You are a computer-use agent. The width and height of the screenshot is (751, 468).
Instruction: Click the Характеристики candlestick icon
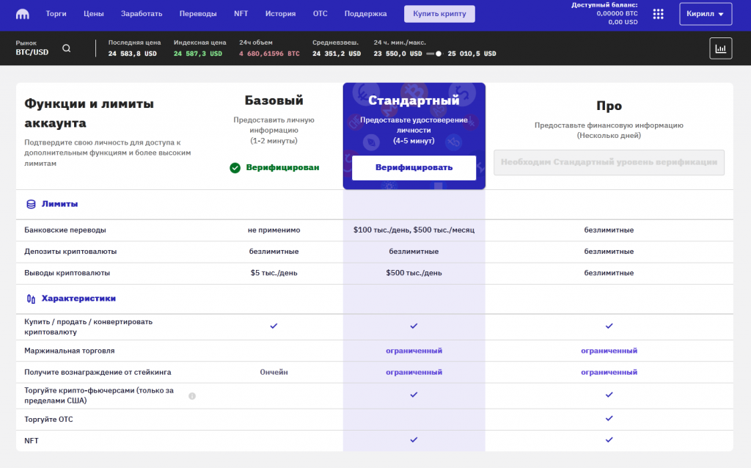(x=31, y=299)
